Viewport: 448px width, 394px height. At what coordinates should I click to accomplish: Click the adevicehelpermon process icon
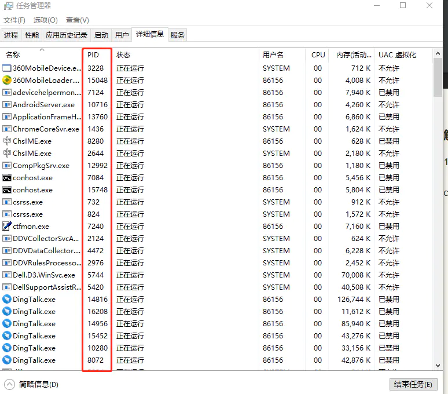pos(7,93)
